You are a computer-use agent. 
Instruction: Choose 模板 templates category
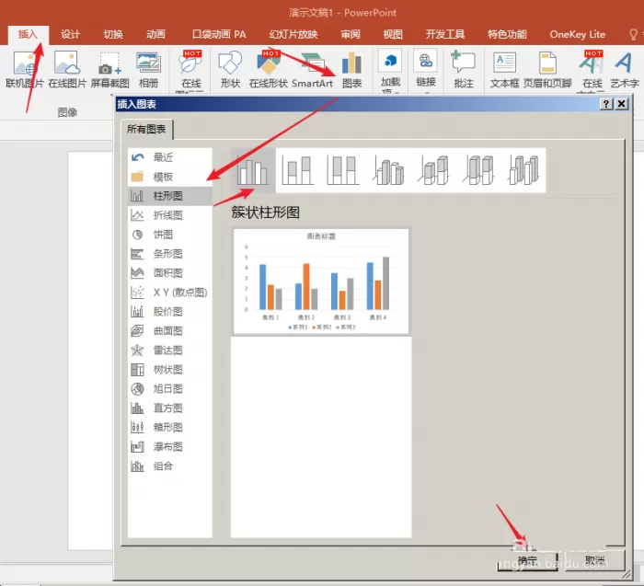170,177
